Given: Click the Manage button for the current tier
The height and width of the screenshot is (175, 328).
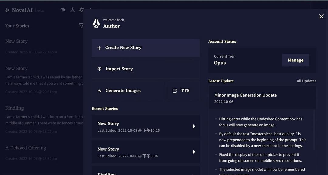Looking at the screenshot, I should [296, 60].
